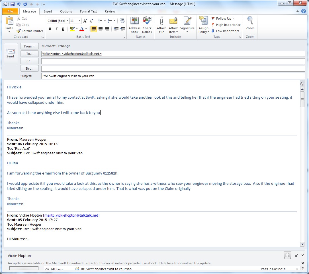The height and width of the screenshot is (274, 309).
Task: Click the Save icon in quick access toolbar
Action: pyautogui.click(x=13, y=4)
